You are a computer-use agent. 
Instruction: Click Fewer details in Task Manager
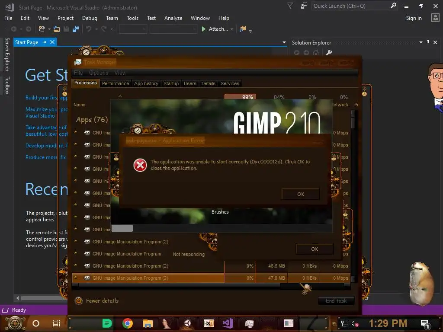tap(96, 301)
